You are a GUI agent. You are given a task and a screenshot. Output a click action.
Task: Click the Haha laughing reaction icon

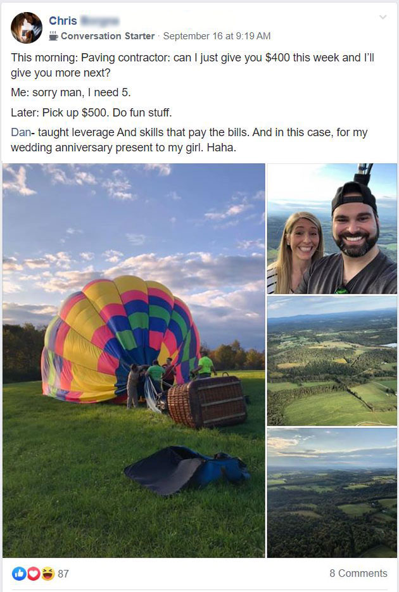47,574
